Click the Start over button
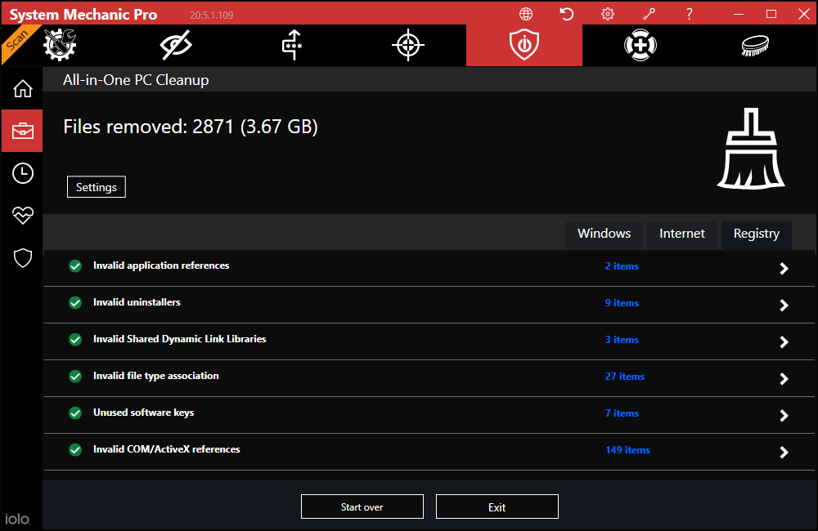This screenshot has height=531, width=818. (x=362, y=507)
